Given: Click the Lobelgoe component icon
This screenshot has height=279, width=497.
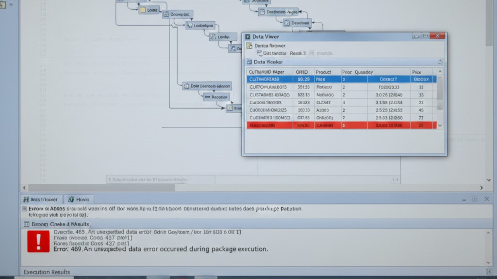Looking at the screenshot, I should tap(189, 25).
